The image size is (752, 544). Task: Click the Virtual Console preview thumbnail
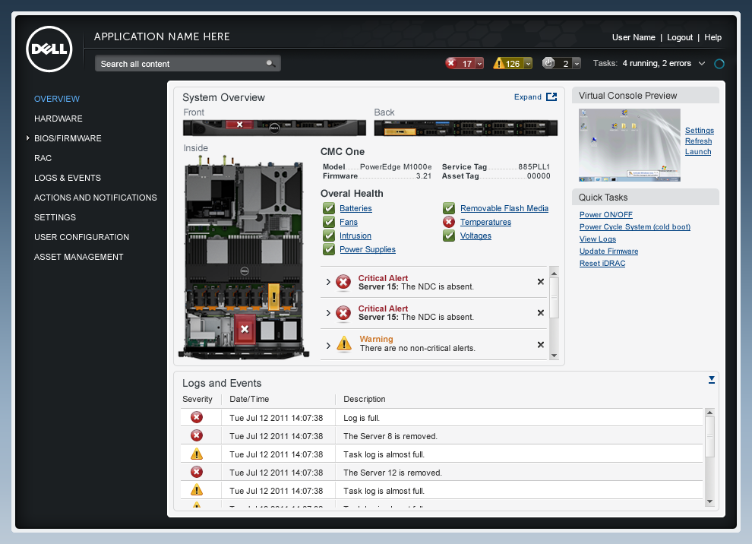(x=629, y=145)
